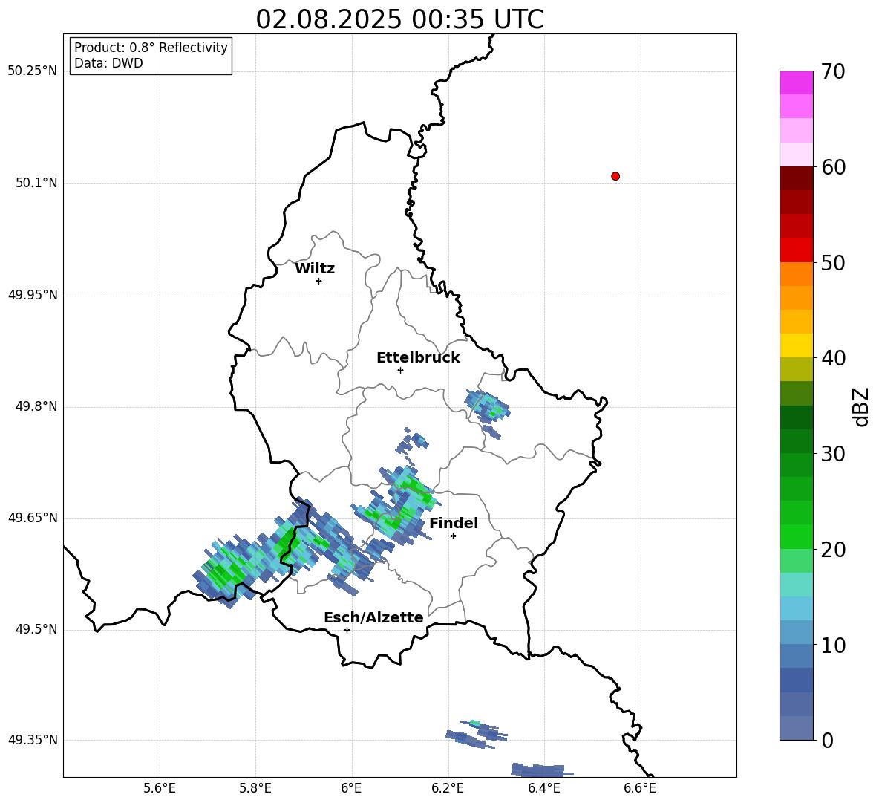This screenshot has width=879, height=803.
Task: Pick the bright red colorbar swatch above 50
Action: [x=797, y=250]
